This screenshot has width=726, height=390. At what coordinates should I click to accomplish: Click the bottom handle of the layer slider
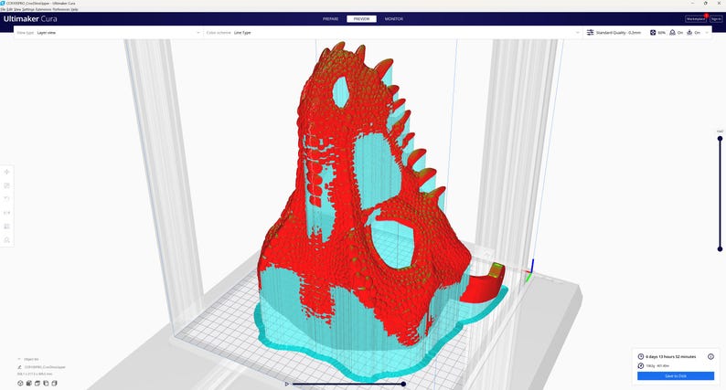tap(720, 249)
